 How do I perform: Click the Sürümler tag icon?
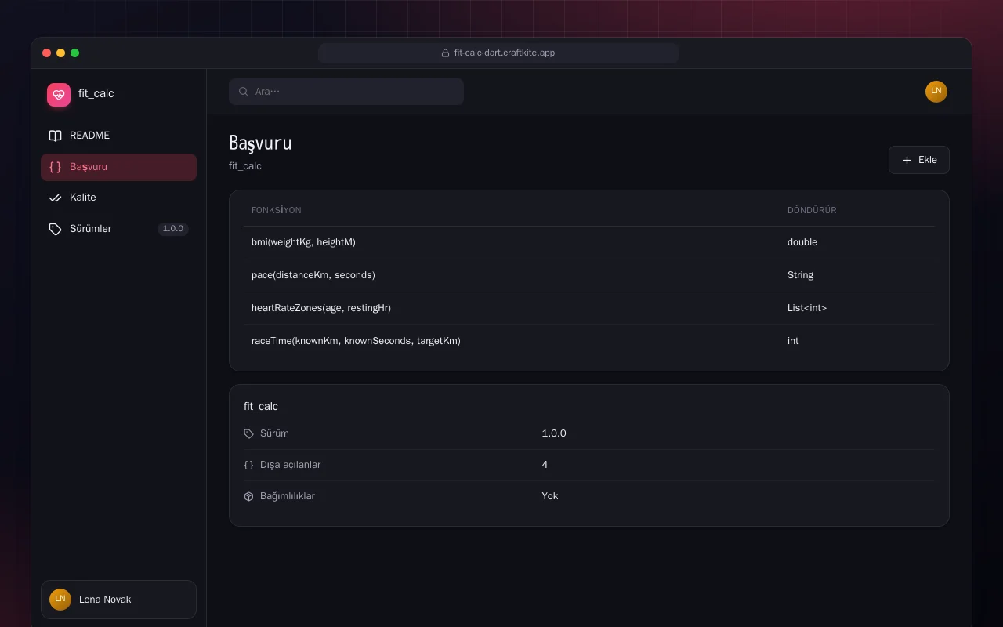(x=55, y=229)
